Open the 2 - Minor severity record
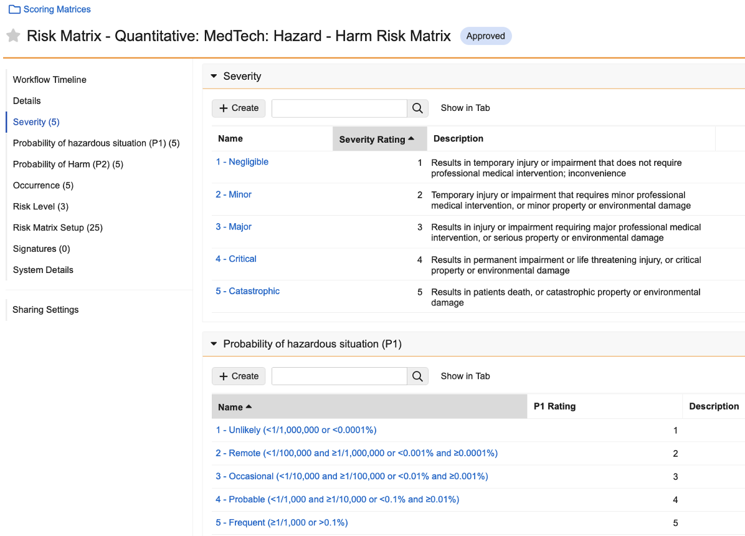The width and height of the screenshot is (745, 536). point(234,194)
